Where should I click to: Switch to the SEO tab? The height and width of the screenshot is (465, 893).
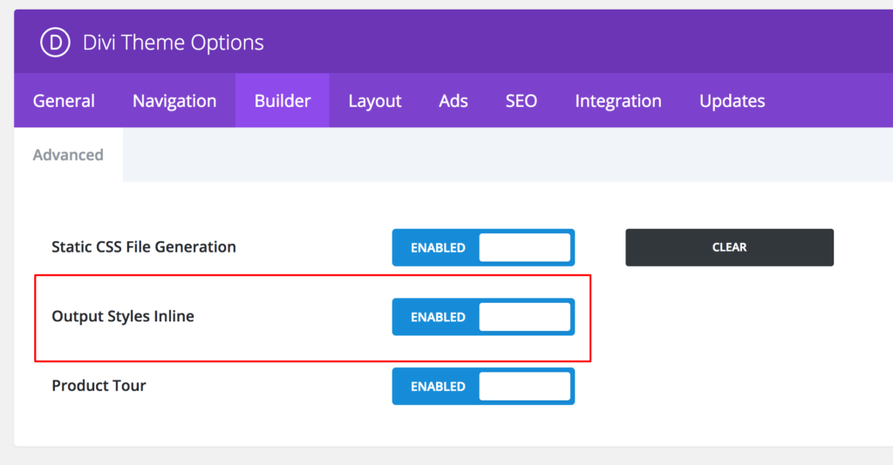pyautogui.click(x=521, y=101)
